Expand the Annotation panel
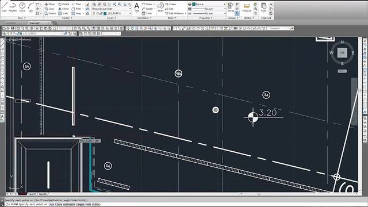 [x=144, y=18]
